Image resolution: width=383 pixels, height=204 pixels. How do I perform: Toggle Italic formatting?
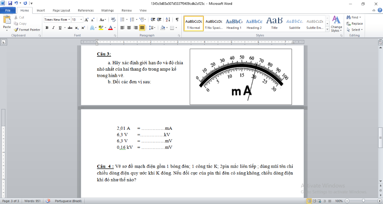pos(53,28)
